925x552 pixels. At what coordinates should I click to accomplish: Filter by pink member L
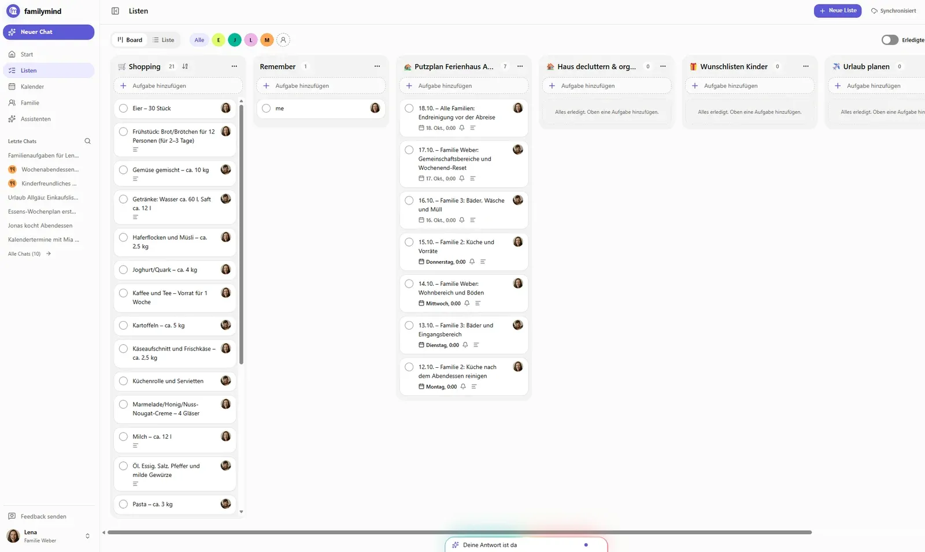click(x=251, y=40)
